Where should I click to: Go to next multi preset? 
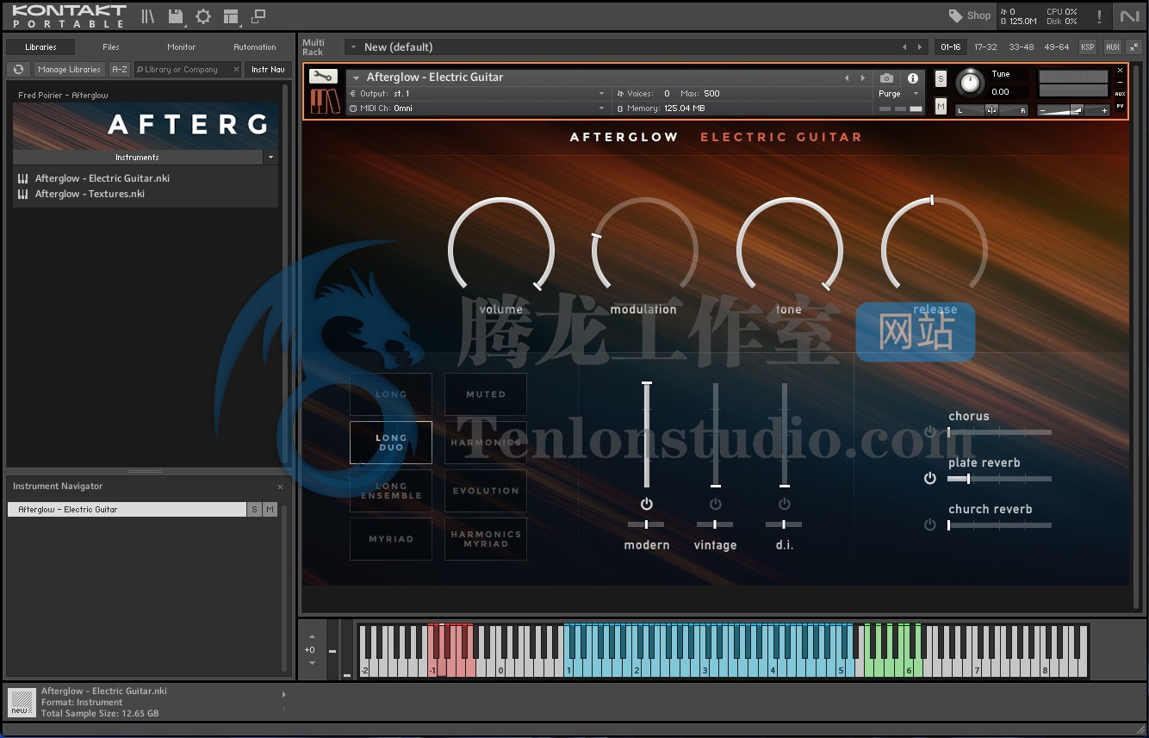(920, 47)
